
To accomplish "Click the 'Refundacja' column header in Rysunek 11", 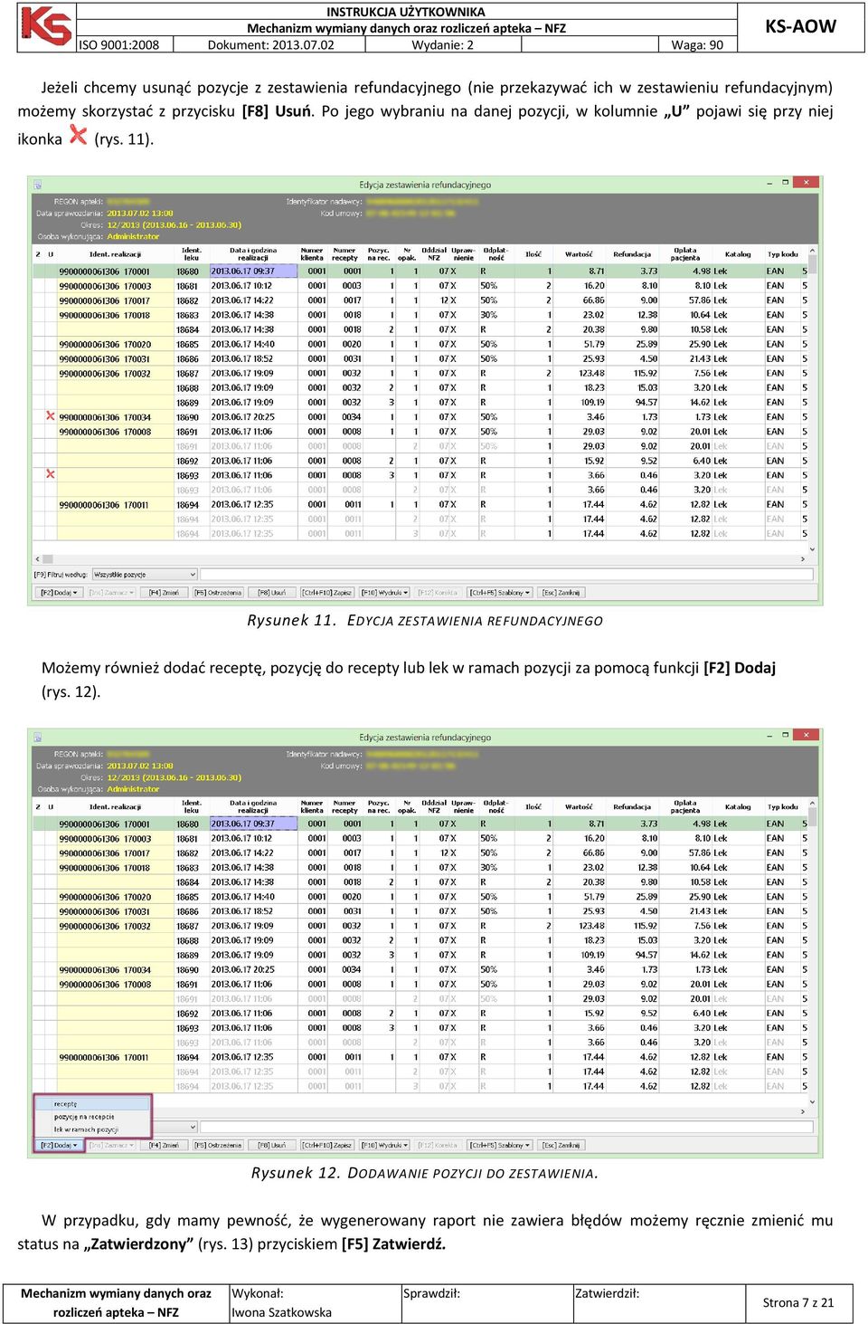I will point(632,254).
